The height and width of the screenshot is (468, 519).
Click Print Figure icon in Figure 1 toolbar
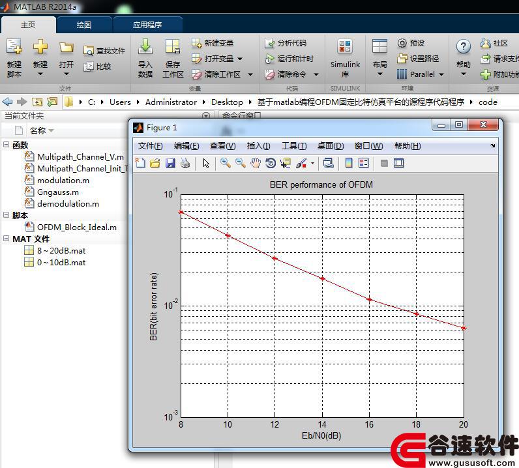185,163
